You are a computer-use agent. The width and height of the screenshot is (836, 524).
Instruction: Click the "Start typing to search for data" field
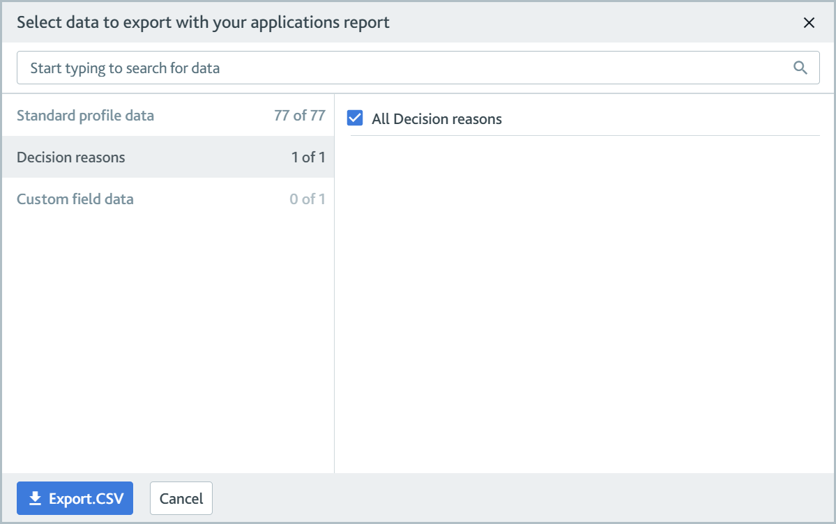[279, 68]
